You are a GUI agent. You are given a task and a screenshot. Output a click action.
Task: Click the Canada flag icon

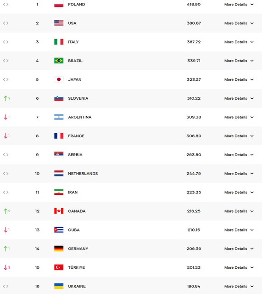pos(59,211)
